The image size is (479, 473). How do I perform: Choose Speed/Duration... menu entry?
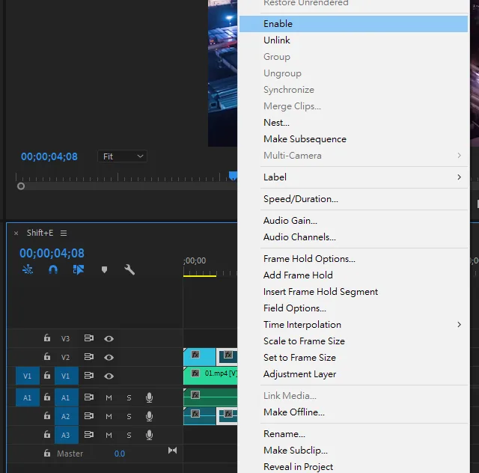[x=353, y=199]
